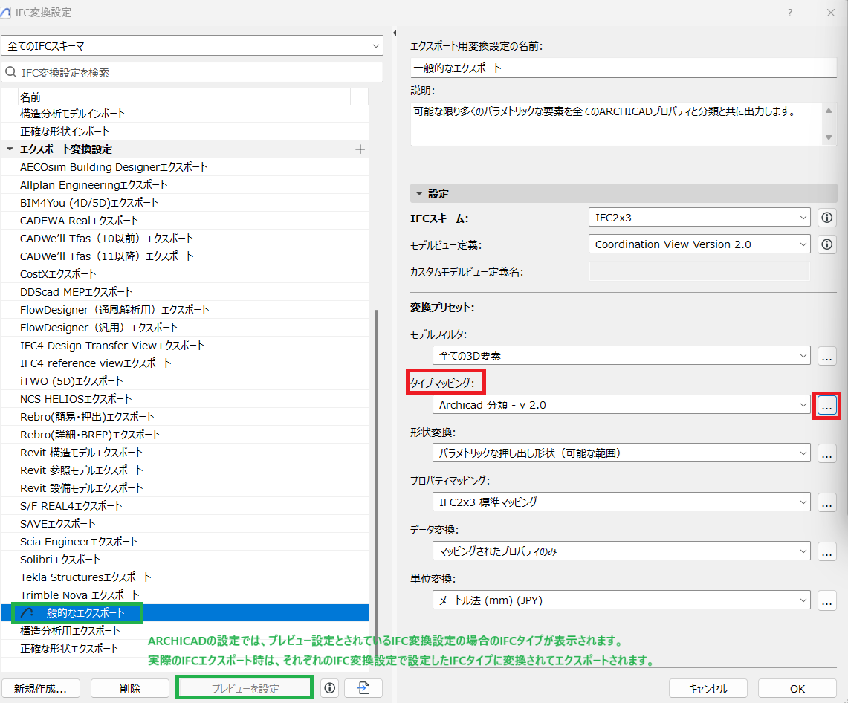Screen dimensions: 848x703
Task: Open the IFC2x3 schema dropdown
Action: pyautogui.click(x=699, y=218)
